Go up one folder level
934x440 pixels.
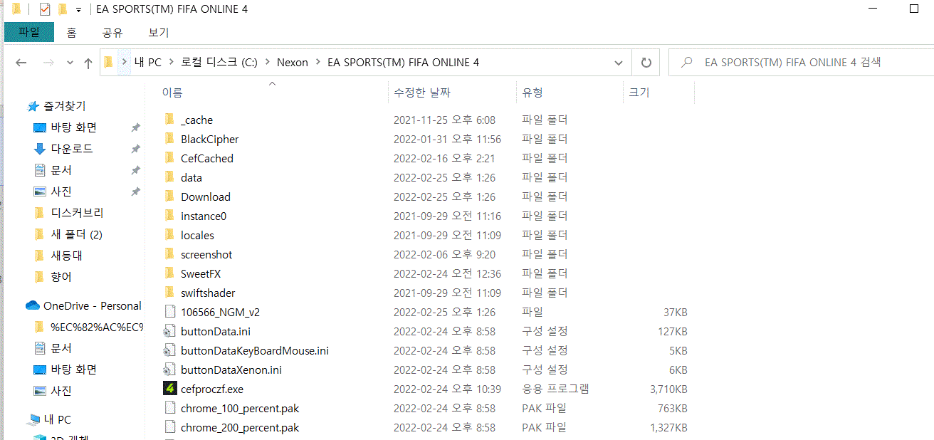(88, 63)
